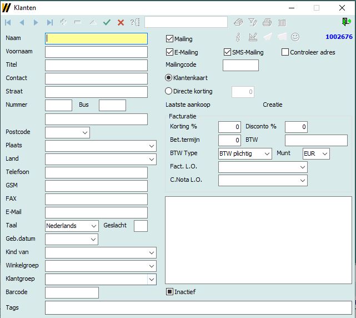Toggle the Inactief checkbox
The image size is (356, 318).
coord(169,292)
